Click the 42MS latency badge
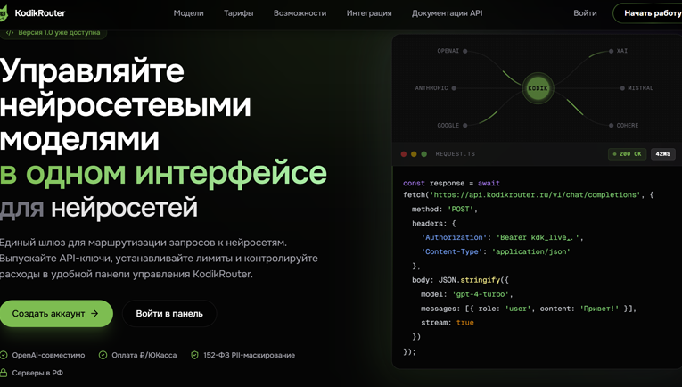This screenshot has height=387, width=682. tap(663, 154)
